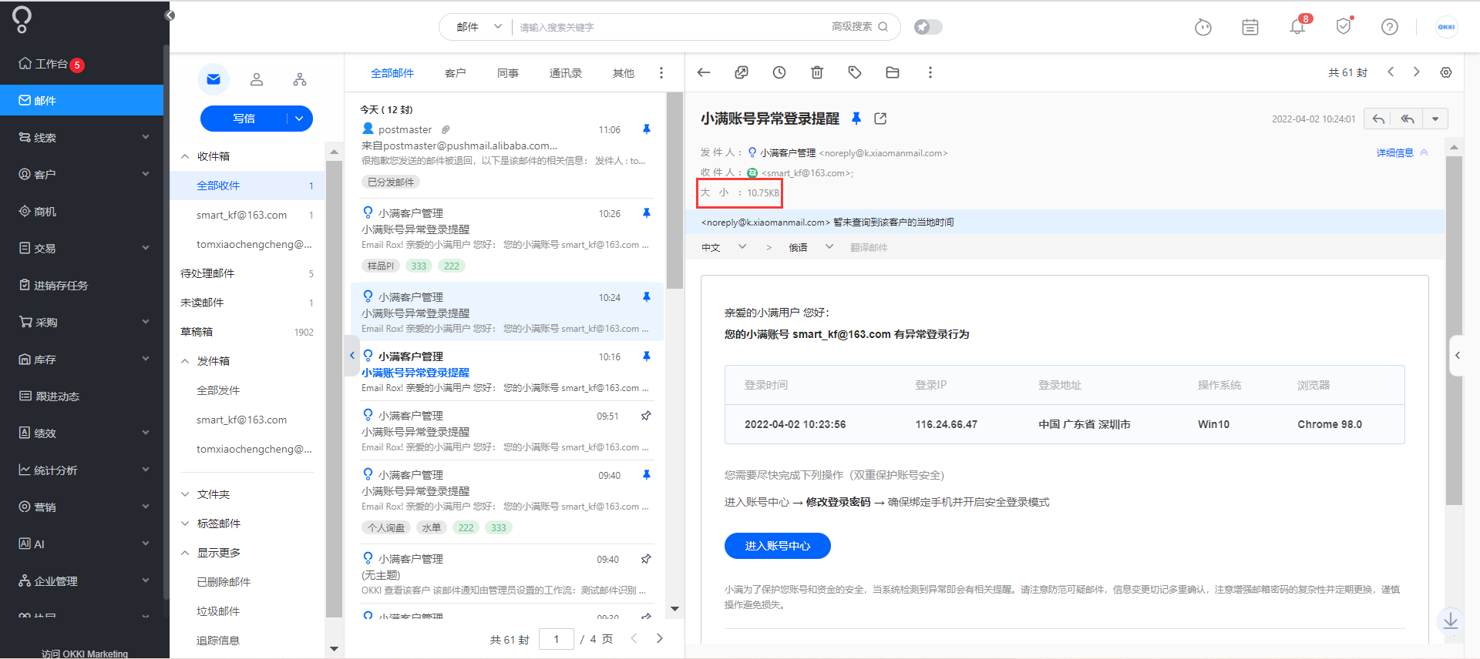The height and width of the screenshot is (659, 1480).
Task: Click the page number input field
Action: [557, 639]
